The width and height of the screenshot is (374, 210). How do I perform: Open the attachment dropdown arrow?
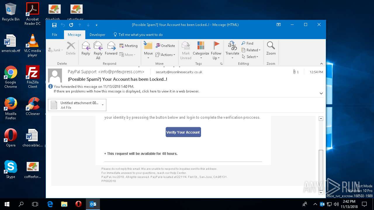[x=103, y=105]
